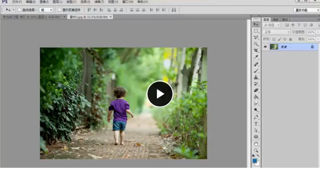The width and height of the screenshot is (320, 177).
Task: Select the Type tool
Action: click(x=256, y=124)
